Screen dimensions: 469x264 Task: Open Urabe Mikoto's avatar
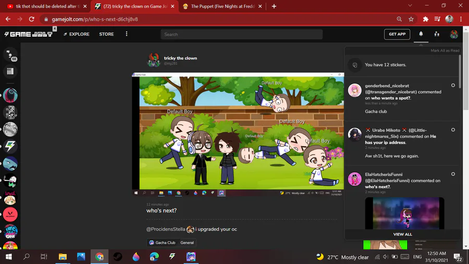[x=355, y=135]
